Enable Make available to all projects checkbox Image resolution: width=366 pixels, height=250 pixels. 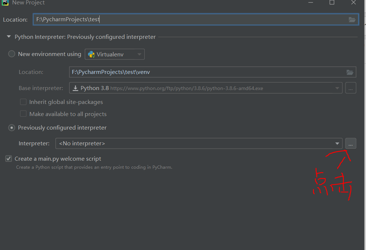(x=23, y=114)
